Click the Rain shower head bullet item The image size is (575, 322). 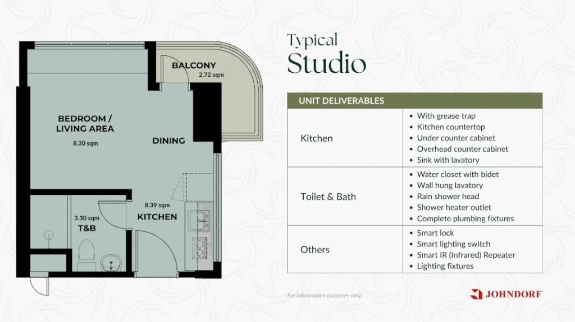[448, 197]
